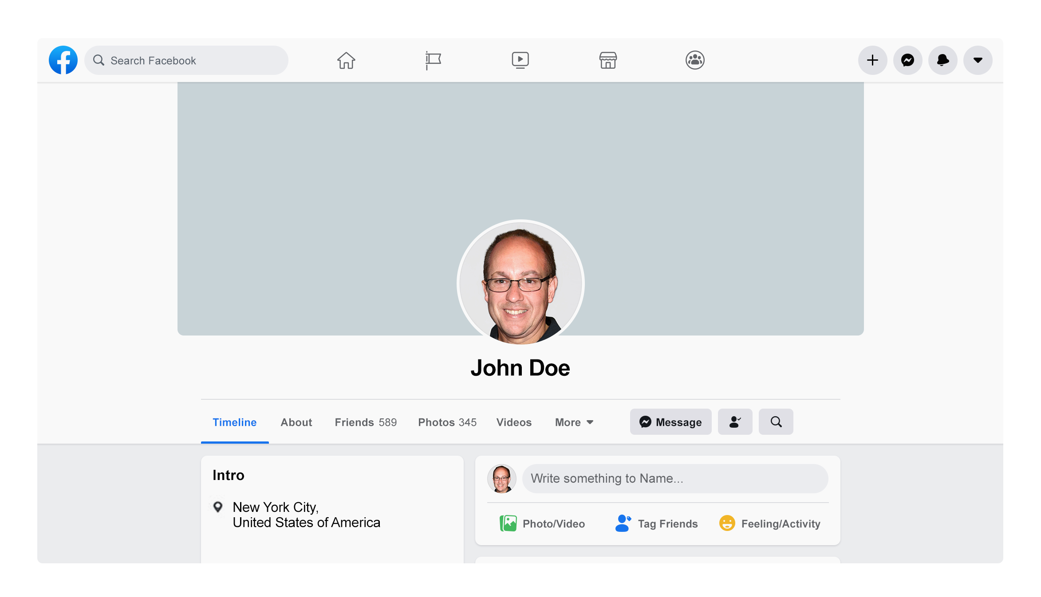Click the Facebook logo

click(63, 60)
